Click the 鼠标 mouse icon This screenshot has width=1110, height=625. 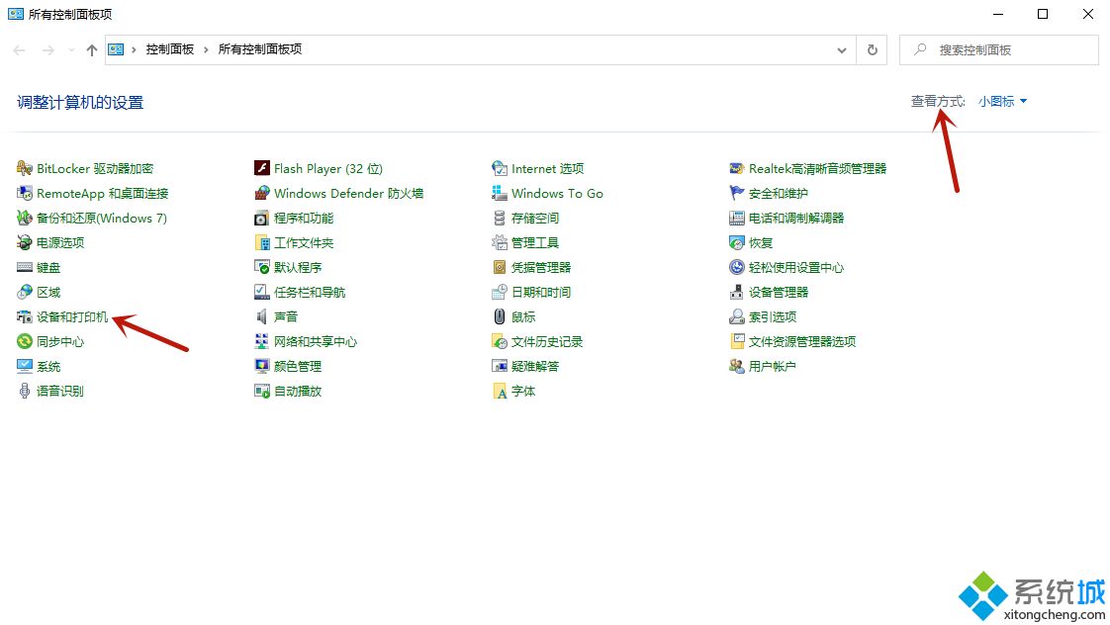(x=500, y=317)
